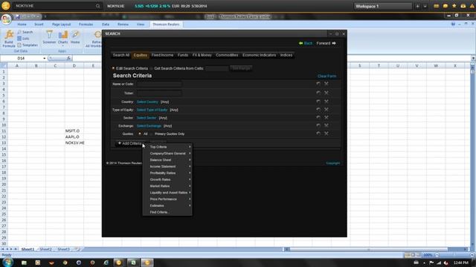Expand Profitability Ratios submenu
476x267 pixels.
[x=167, y=173]
